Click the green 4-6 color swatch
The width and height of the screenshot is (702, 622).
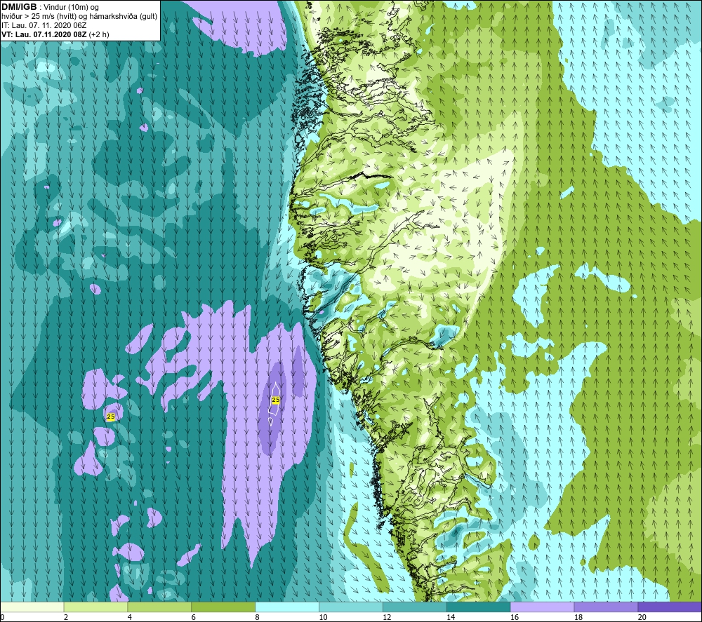[x=159, y=607]
